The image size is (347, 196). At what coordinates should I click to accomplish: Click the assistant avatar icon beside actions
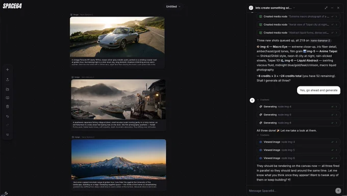click(252, 100)
